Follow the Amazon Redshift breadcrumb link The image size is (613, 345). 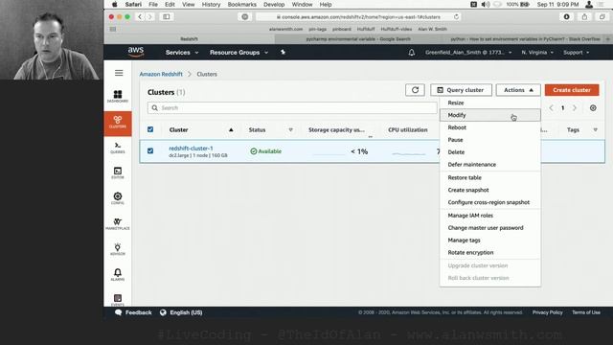(x=161, y=74)
